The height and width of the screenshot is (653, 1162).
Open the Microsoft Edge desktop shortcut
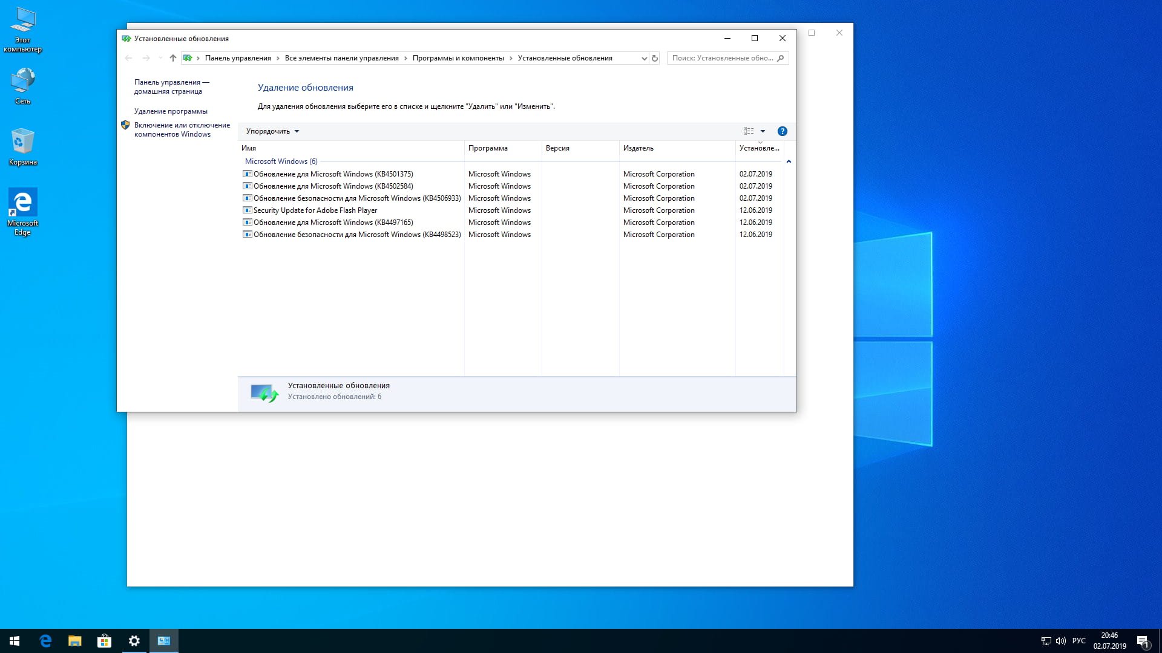22,212
